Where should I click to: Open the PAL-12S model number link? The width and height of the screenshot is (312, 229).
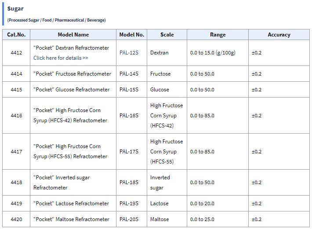click(x=129, y=53)
